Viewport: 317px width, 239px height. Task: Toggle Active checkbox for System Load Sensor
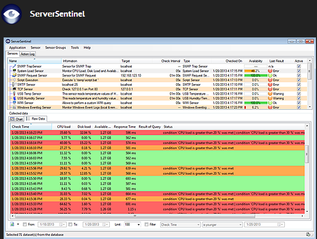coord(299,71)
